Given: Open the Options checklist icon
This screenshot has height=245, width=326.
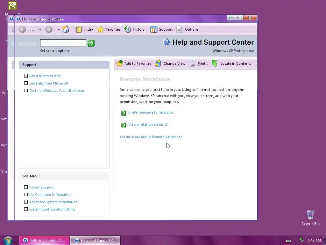Looking at the screenshot, I should [179, 29].
